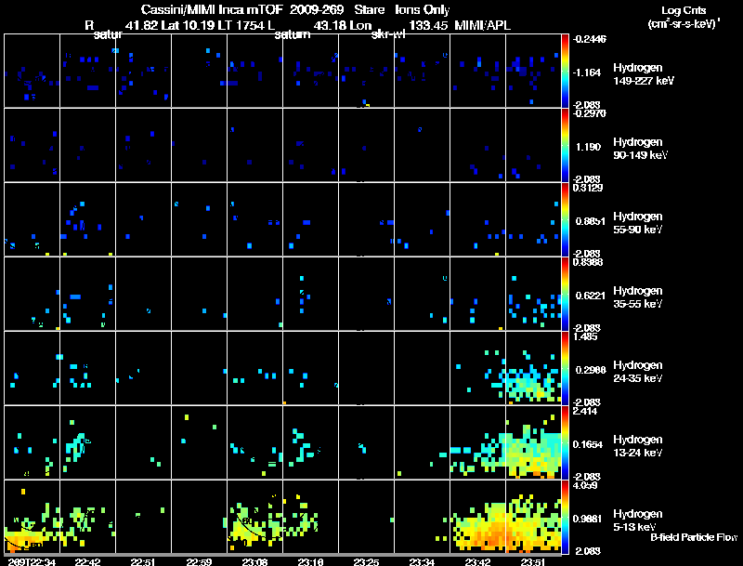
Task: Open the 5-13 keV image panel at 23:42
Action: tap(477, 517)
